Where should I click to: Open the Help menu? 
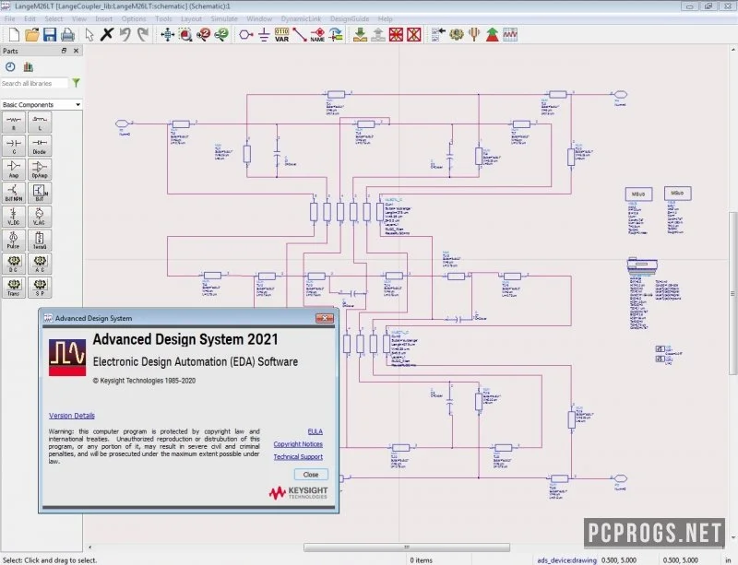[x=385, y=18]
